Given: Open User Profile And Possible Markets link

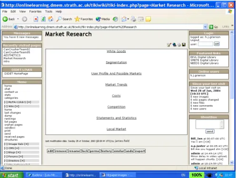Looking at the screenshot, I should tap(116, 73).
